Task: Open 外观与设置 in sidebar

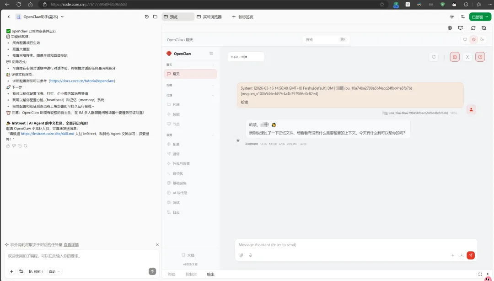Action: tap(190, 164)
